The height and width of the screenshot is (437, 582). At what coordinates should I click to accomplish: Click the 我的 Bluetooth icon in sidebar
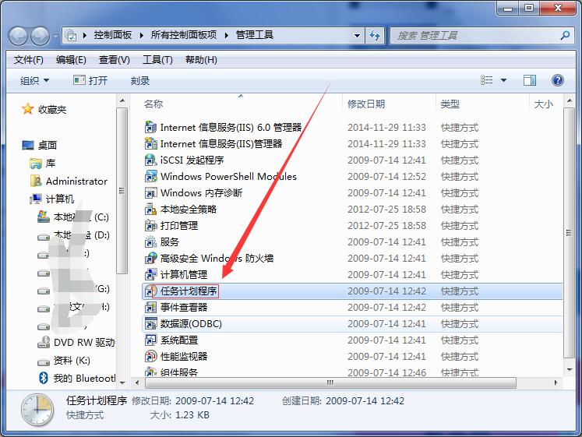pyautogui.click(x=43, y=378)
